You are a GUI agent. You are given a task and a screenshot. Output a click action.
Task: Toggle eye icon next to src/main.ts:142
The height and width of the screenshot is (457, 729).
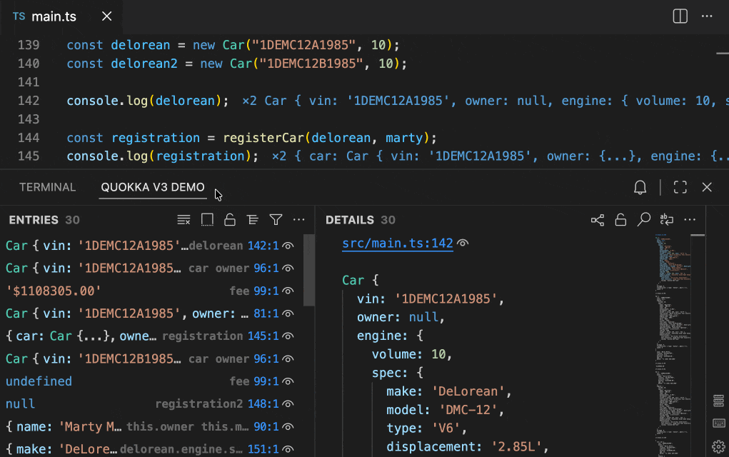(463, 243)
